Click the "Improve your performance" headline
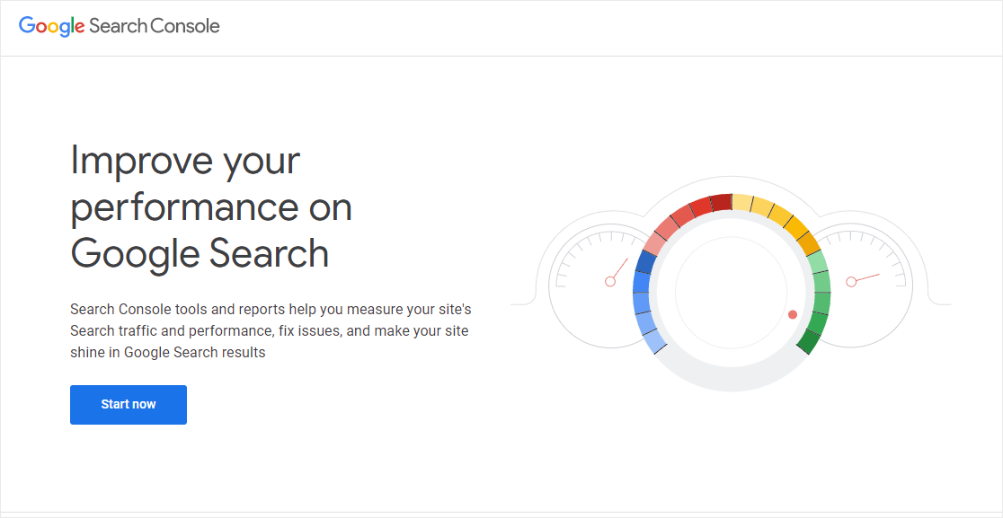Screen dimensions: 1003x518 [211, 207]
